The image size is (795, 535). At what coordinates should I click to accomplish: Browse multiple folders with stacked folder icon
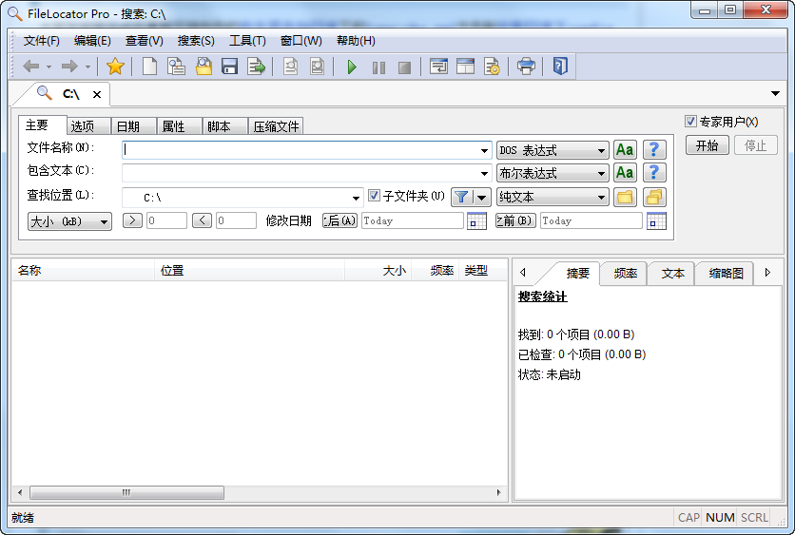coord(654,197)
